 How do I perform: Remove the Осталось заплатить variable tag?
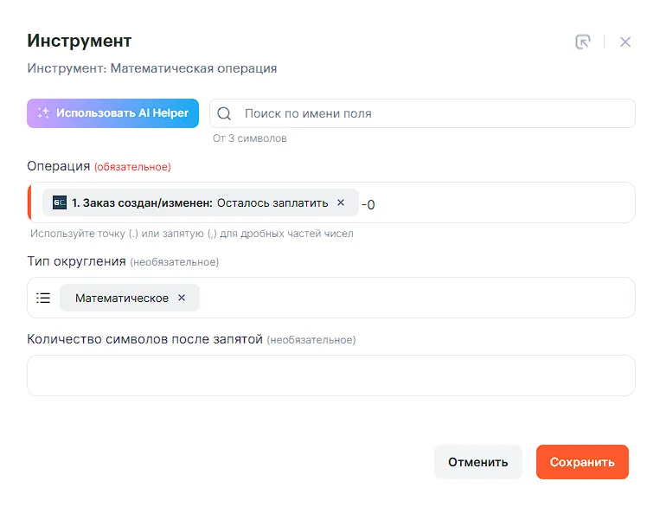tap(341, 202)
